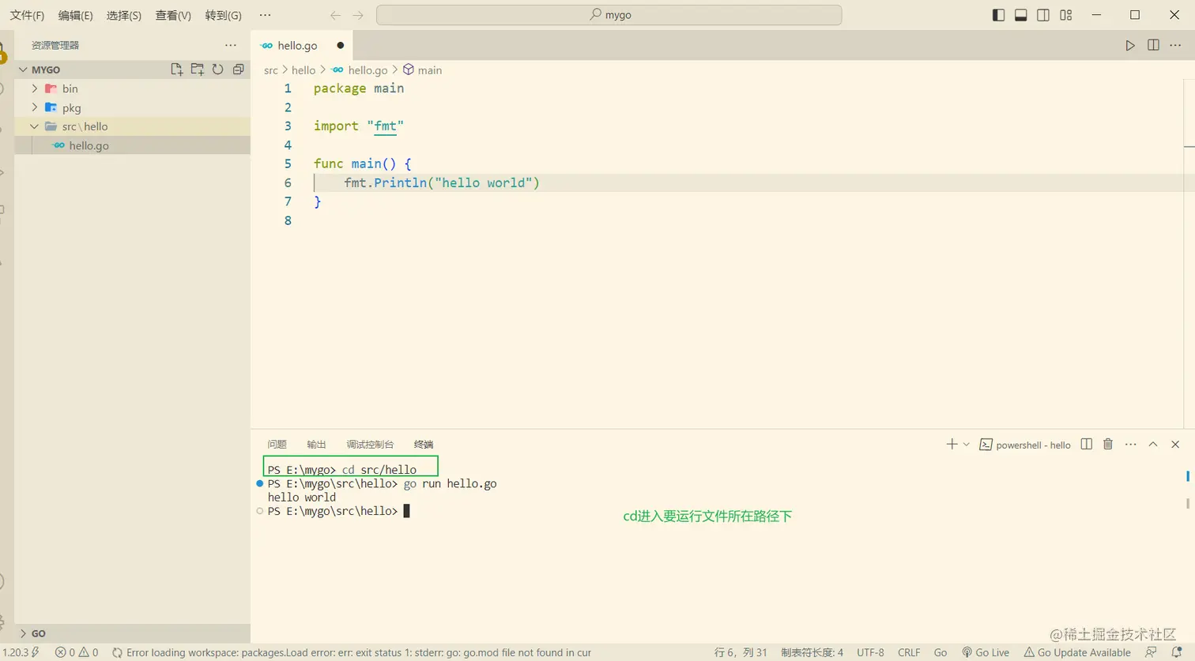Toggle primary sidebar visibility
The width and height of the screenshot is (1195, 661).
click(998, 15)
